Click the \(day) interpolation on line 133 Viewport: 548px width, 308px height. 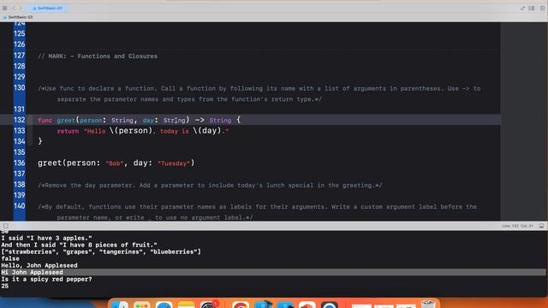point(207,131)
